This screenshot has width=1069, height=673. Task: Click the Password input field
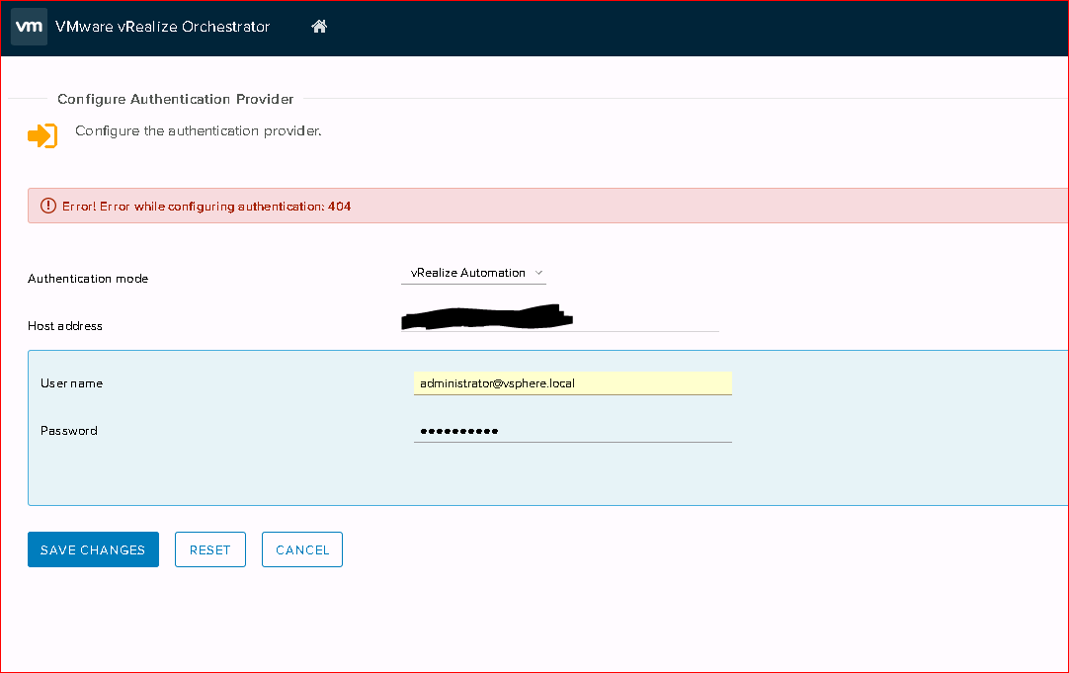click(x=573, y=430)
